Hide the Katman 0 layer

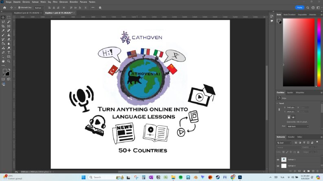[x=278, y=166]
